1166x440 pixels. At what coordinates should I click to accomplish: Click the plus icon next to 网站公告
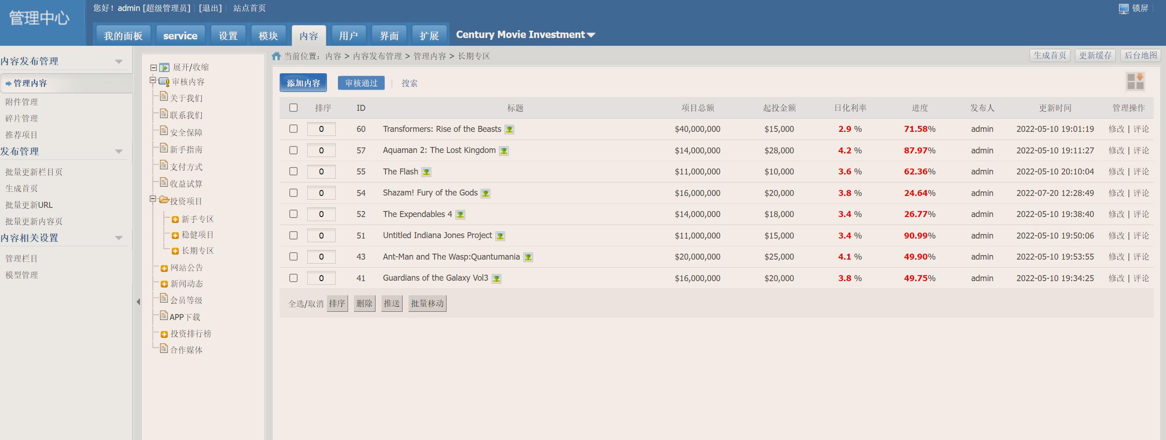(x=164, y=268)
